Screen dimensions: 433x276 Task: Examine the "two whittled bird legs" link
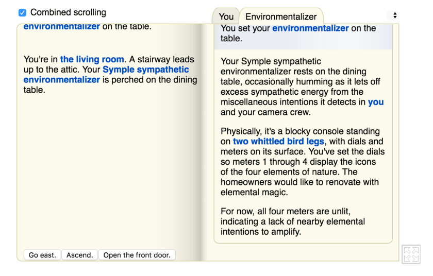[x=278, y=142]
